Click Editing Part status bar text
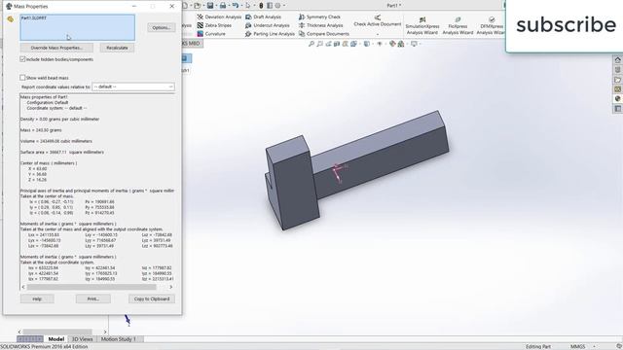This screenshot has height=350, width=623. click(538, 346)
